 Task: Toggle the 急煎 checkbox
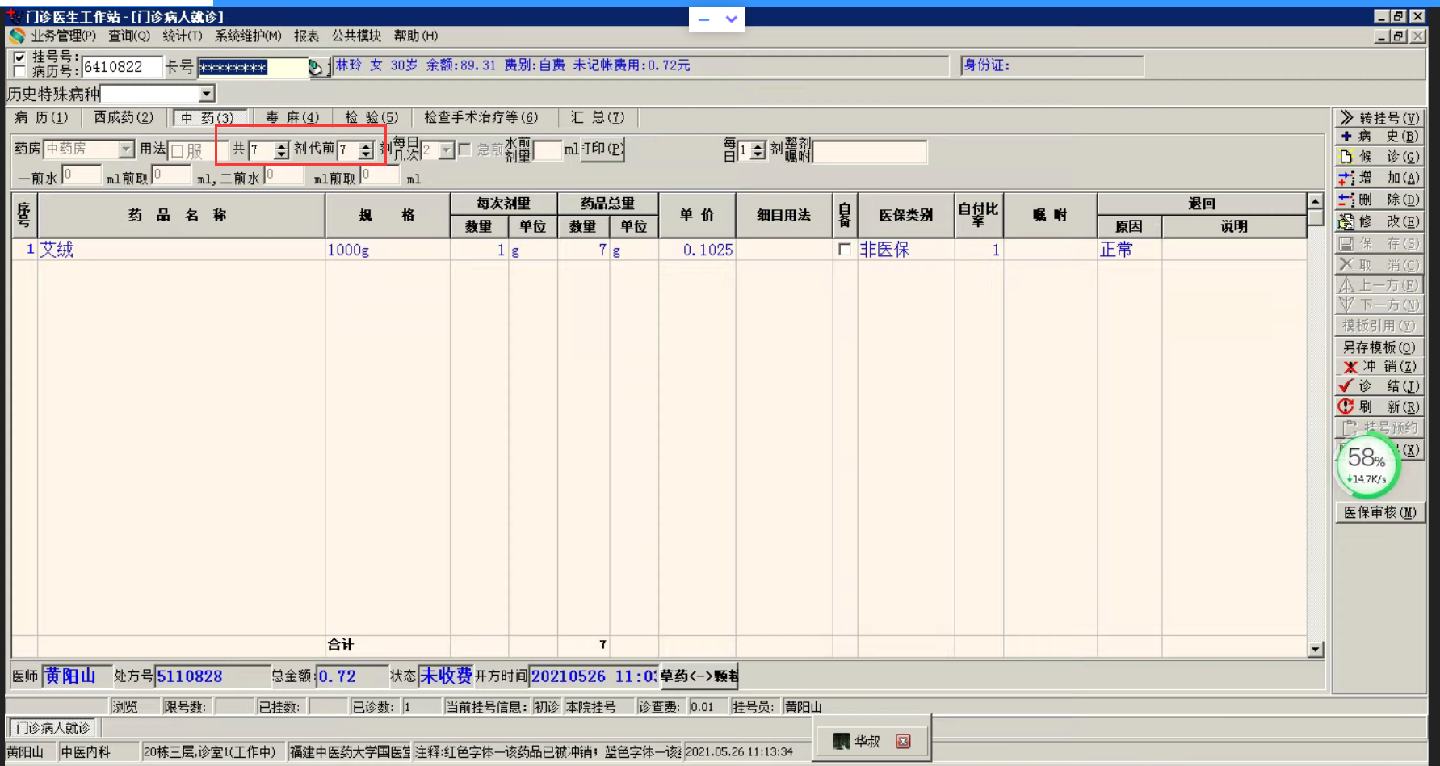(x=464, y=149)
